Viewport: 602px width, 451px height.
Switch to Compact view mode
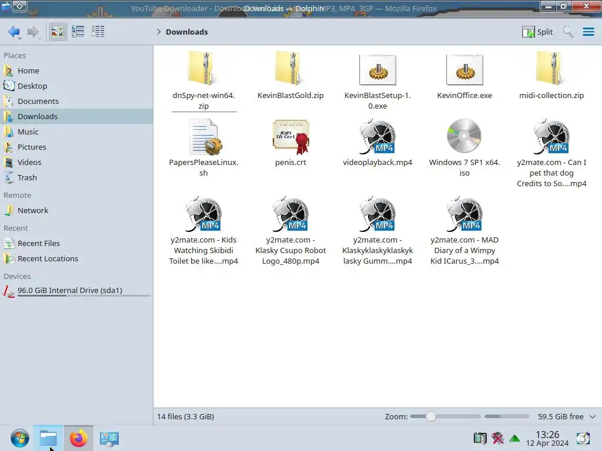[78, 32]
